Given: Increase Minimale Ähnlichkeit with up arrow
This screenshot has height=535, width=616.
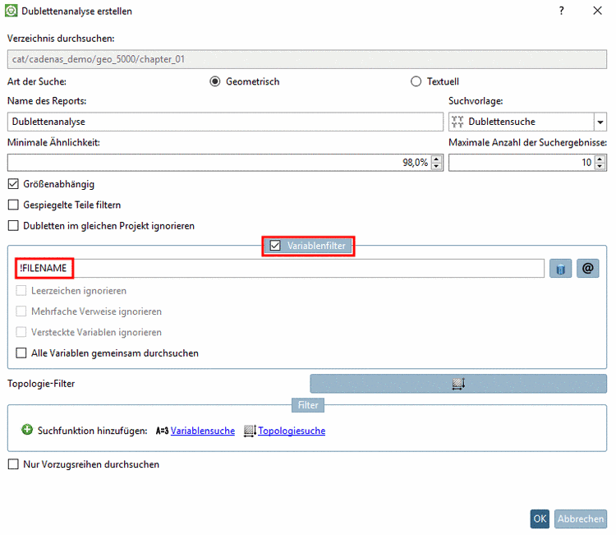Looking at the screenshot, I should pyautogui.click(x=436, y=159).
